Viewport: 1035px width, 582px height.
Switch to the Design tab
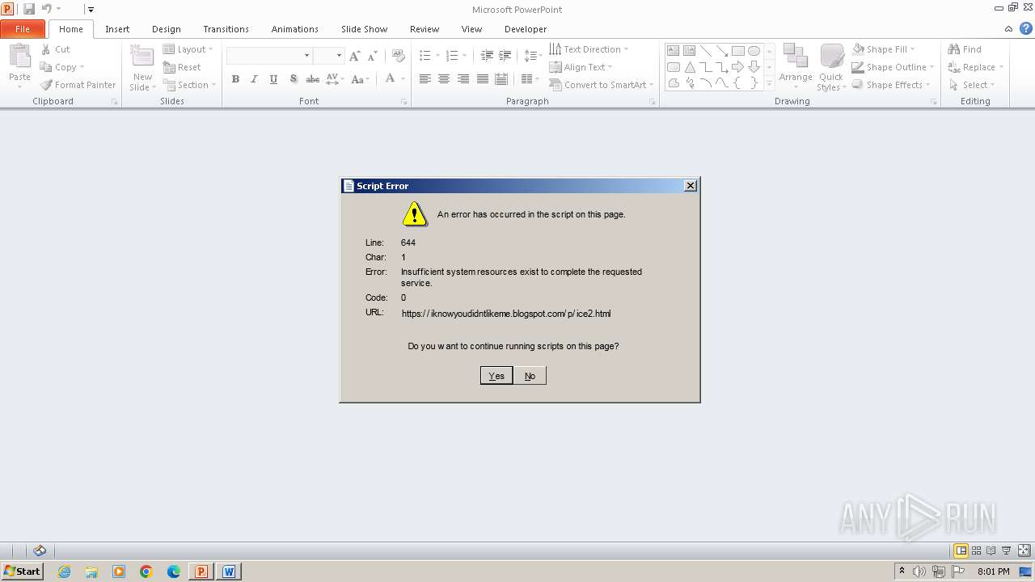coord(167,29)
